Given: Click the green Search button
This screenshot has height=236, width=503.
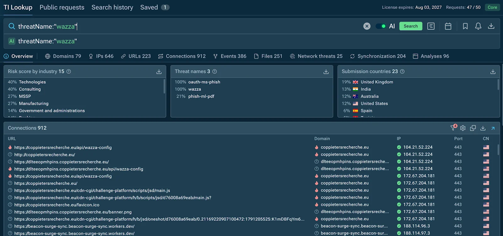Looking at the screenshot, I should point(411,26).
